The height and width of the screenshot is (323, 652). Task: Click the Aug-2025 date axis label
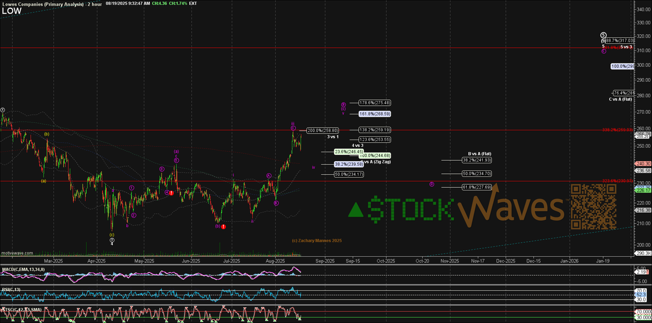point(276,261)
